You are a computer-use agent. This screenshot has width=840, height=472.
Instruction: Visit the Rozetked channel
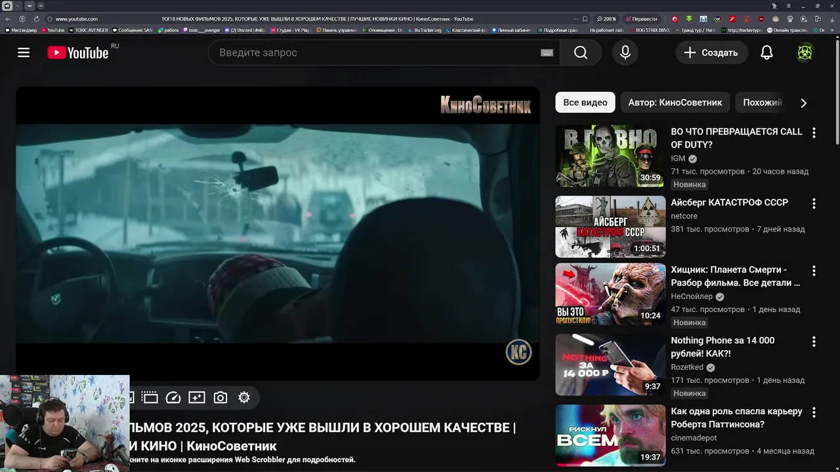click(x=687, y=367)
